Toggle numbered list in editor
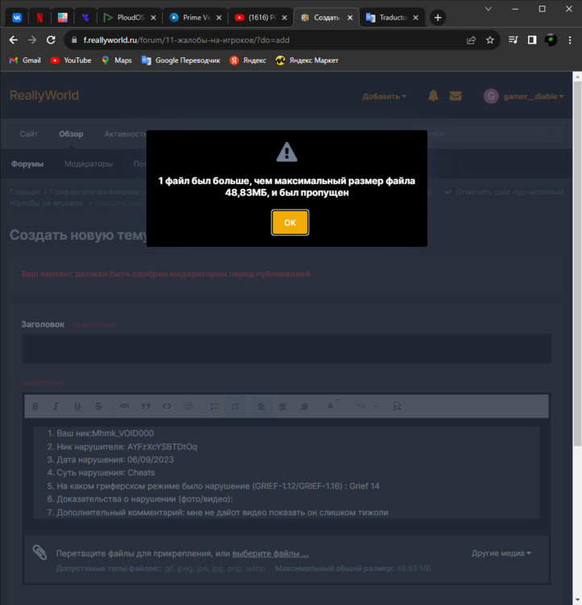This screenshot has width=582, height=605. [x=235, y=407]
